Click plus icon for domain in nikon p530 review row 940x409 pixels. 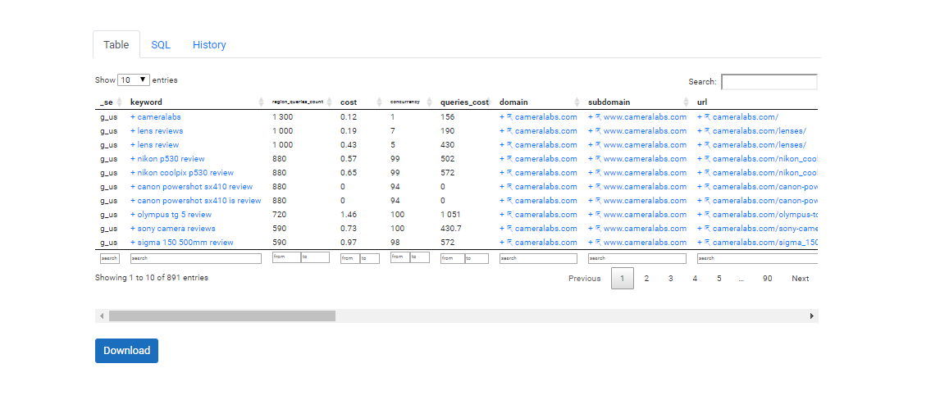[502, 159]
